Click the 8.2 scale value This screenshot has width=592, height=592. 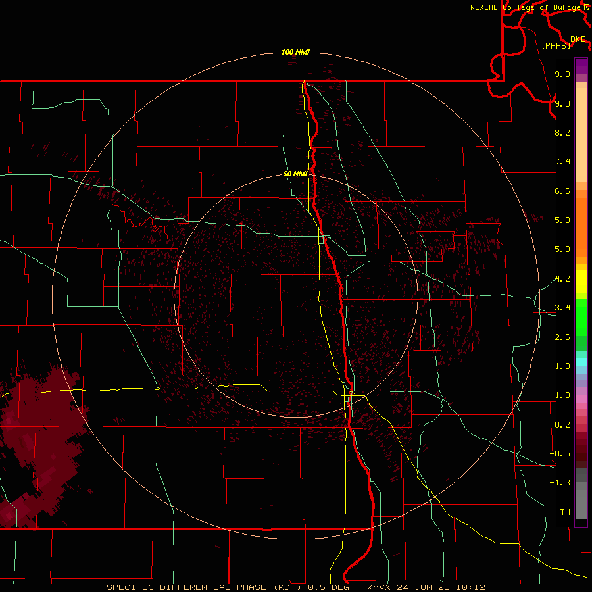coord(562,132)
